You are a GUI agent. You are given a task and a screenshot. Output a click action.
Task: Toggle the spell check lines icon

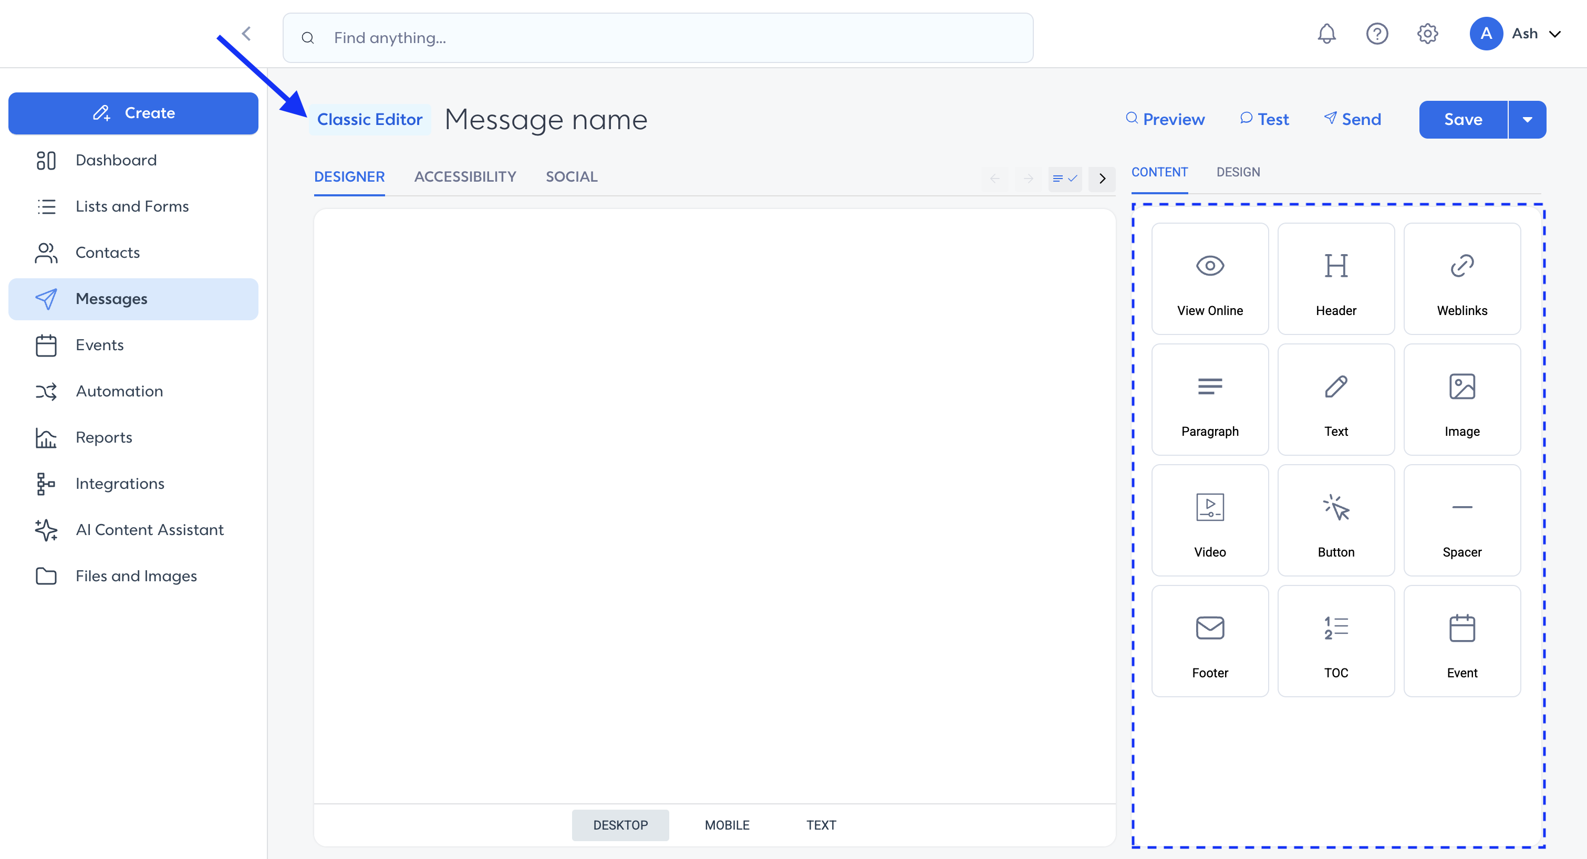point(1065,179)
